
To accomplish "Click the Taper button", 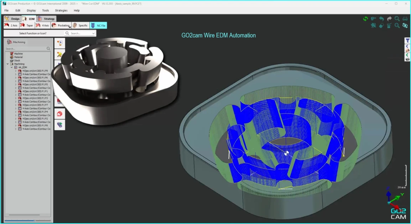I will [27, 25].
